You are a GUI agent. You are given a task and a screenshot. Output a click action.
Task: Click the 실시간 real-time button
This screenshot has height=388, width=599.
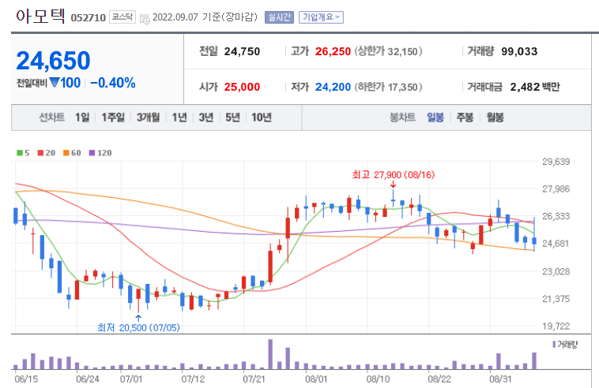(x=279, y=17)
